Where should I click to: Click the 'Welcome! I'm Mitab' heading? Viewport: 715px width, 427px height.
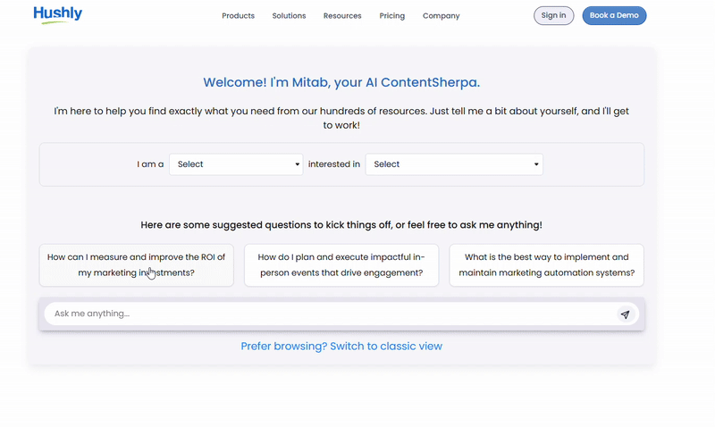coord(341,82)
